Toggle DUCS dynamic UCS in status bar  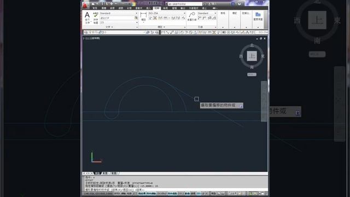(181, 193)
